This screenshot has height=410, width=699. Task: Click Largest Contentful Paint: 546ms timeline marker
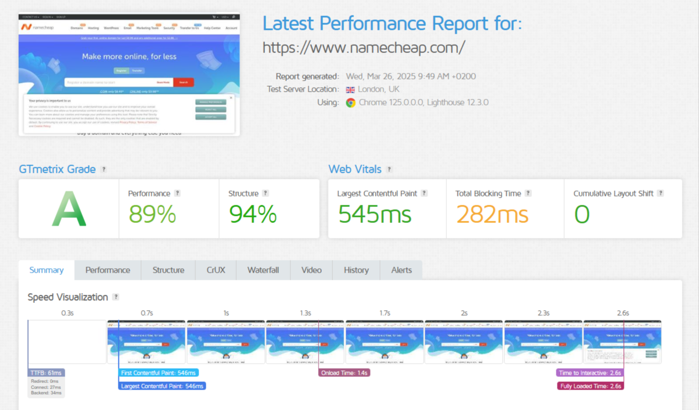[x=162, y=386]
